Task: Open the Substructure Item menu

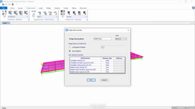Action: coord(63,14)
